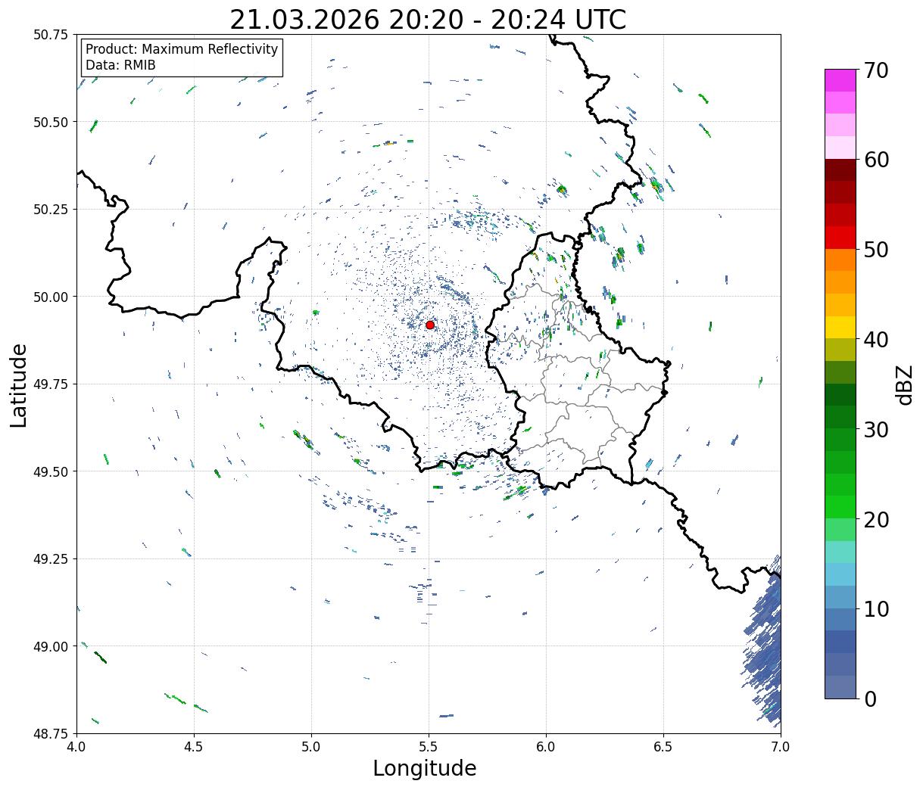Click the plot title with date and time
The image size is (923, 787).
tap(428, 20)
